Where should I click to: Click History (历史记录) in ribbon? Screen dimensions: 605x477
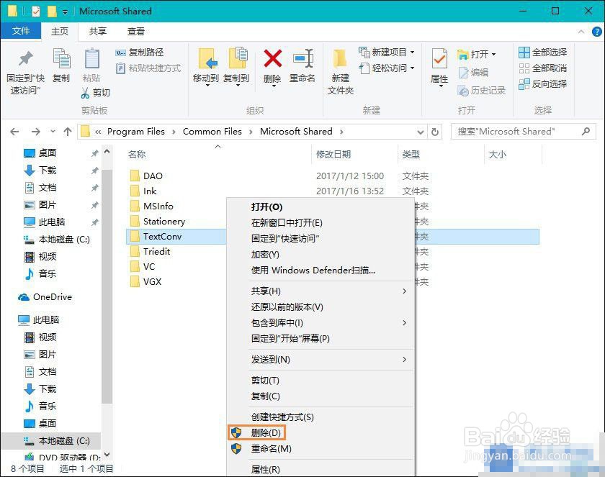tap(481, 91)
